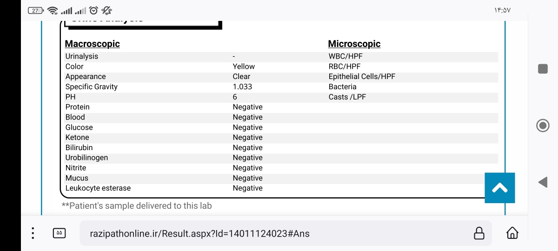Tap the Android back triangle button
This screenshot has height=251, width=558.
tap(543, 182)
